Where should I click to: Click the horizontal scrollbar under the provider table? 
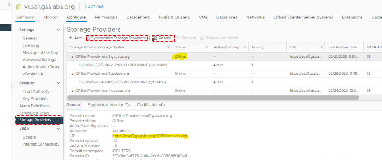click(213, 98)
